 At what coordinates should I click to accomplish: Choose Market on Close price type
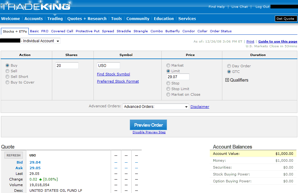tap(168, 94)
